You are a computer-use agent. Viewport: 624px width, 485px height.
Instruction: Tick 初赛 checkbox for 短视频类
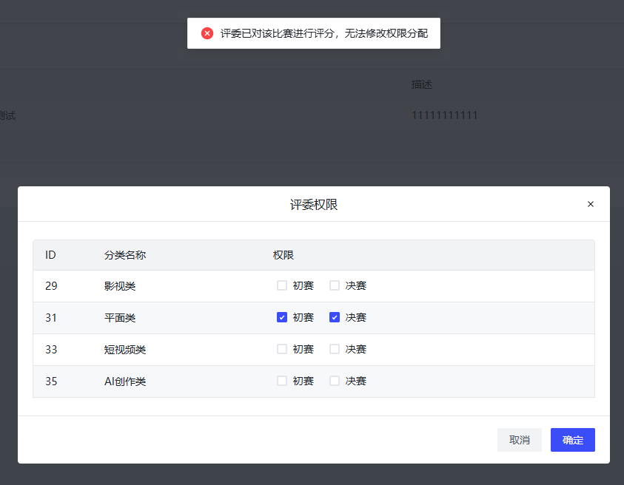(282, 349)
